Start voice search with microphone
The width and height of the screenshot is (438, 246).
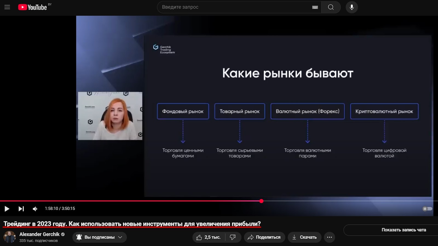pos(352,7)
